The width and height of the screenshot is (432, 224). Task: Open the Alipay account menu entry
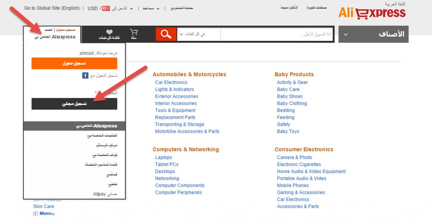(105, 194)
